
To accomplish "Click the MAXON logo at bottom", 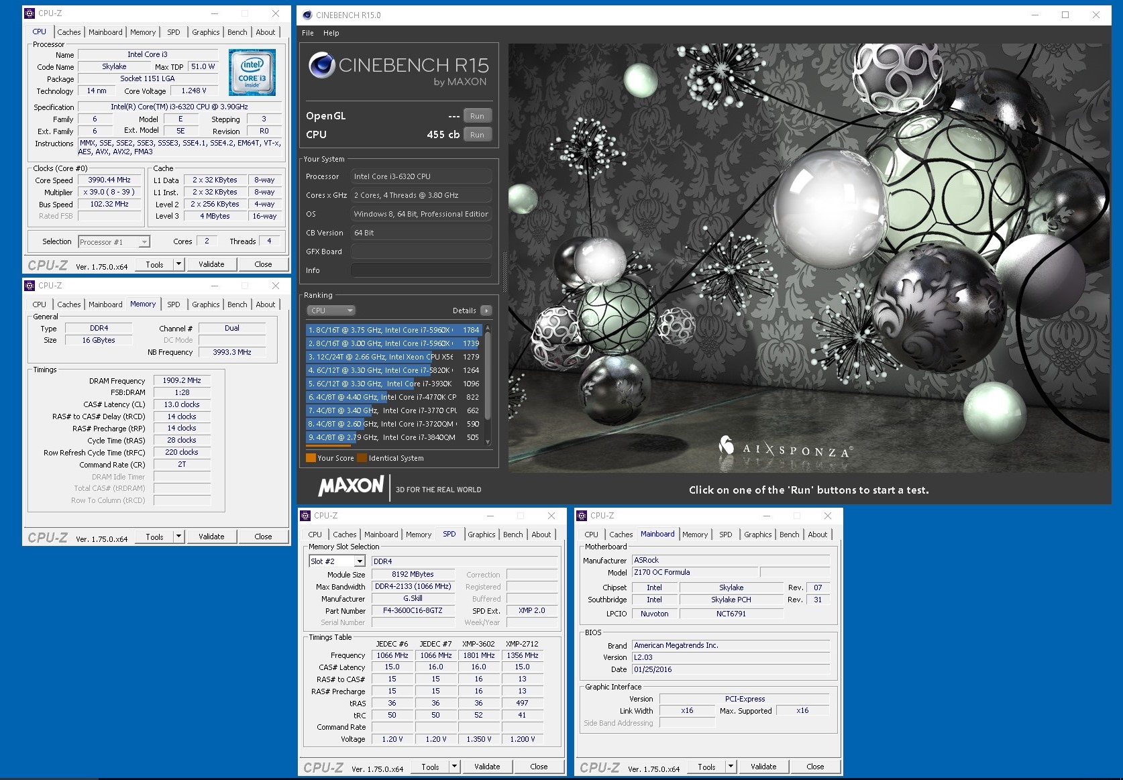I will (351, 486).
